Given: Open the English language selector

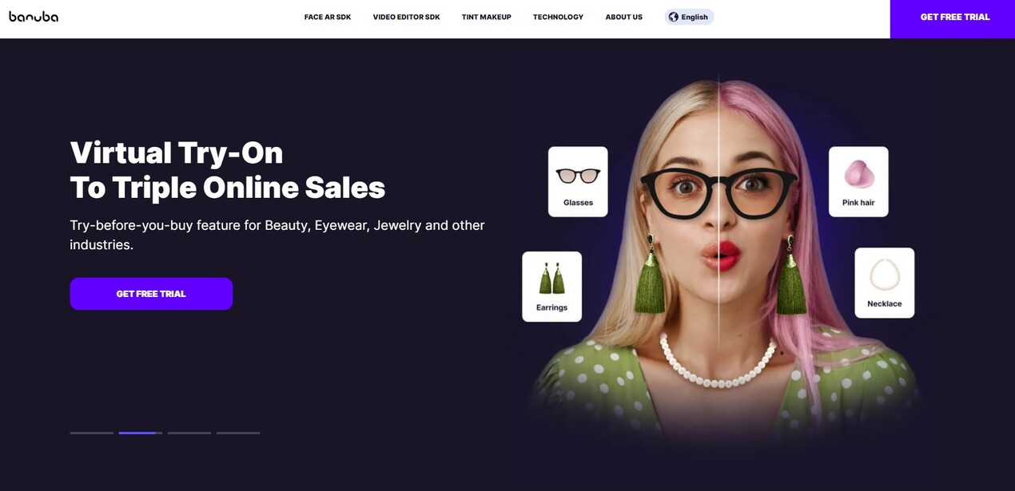Looking at the screenshot, I should point(689,17).
